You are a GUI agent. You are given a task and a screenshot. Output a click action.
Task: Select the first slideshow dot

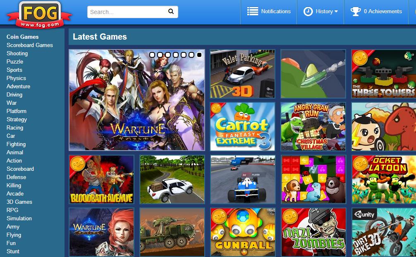[x=152, y=55]
